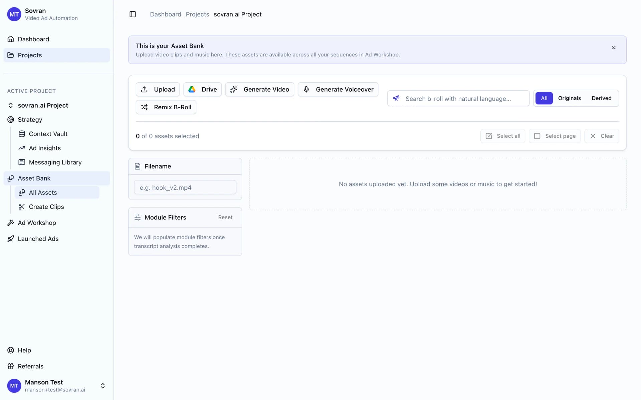The width and height of the screenshot is (641, 400).
Task: Click the Launched Ads rocket icon
Action: [x=11, y=239]
